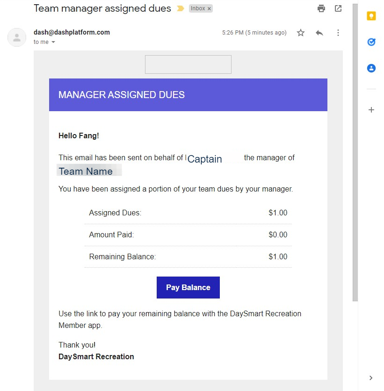
Task: Expand the 'to me' recipient details arrow
Action: pyautogui.click(x=53, y=42)
